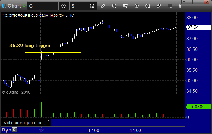Minimize the chart window
This screenshot has width=212, height=134.
coord(195,2)
